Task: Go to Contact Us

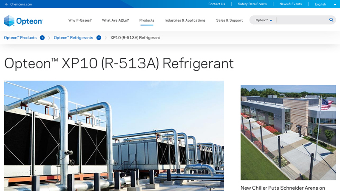Action: 217,4
